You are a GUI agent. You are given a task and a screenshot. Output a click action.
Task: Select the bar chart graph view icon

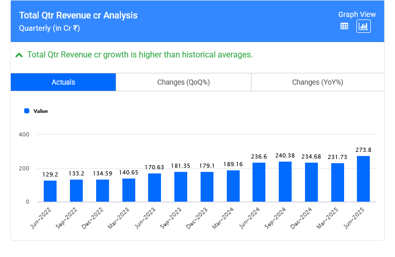pos(364,26)
